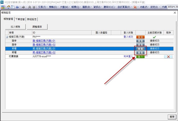Switch to the 下單控管 tab
Image resolution: width=178 pixels, height=121 pixels.
point(20,19)
